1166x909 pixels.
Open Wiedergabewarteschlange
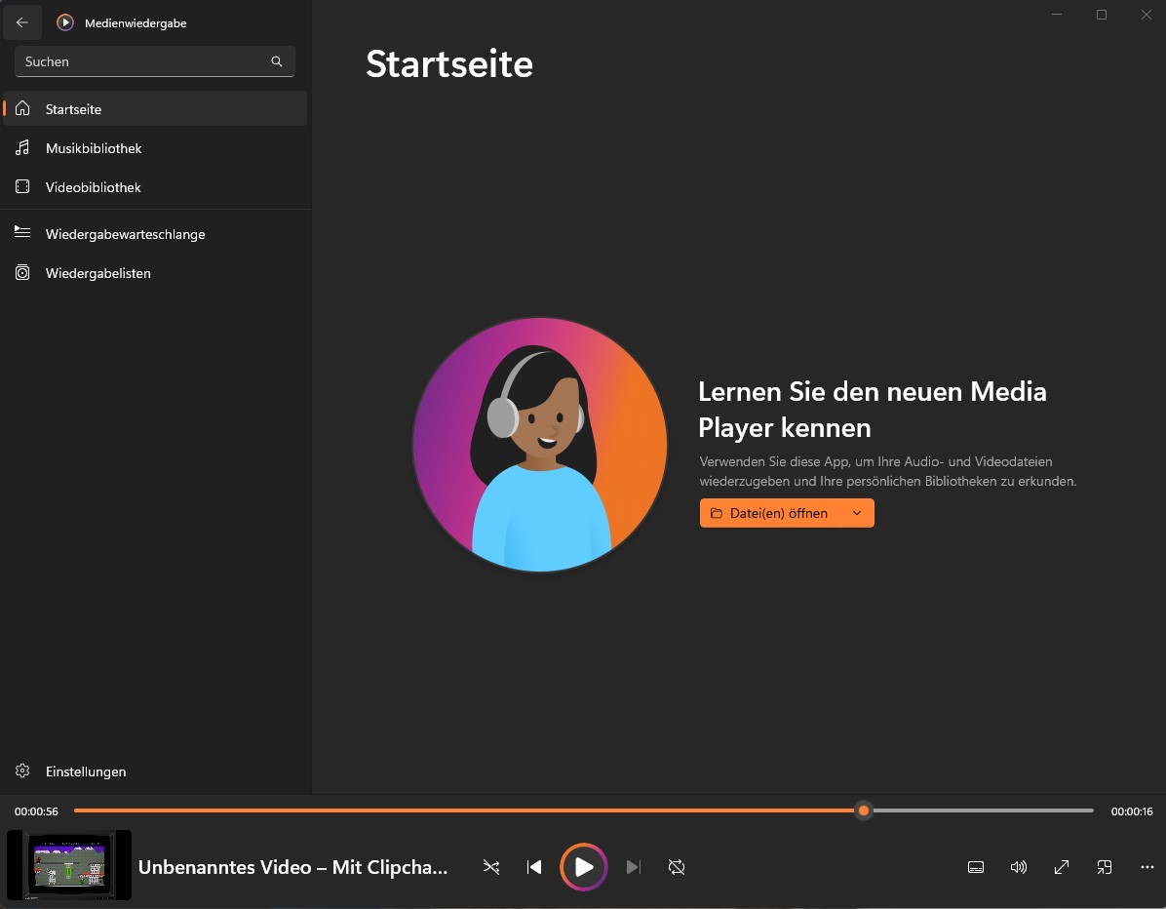[x=155, y=233]
